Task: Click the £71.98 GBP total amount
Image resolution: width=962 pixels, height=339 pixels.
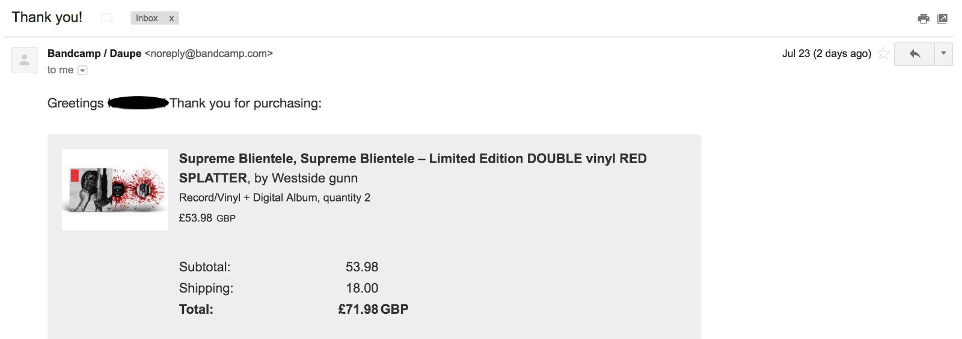Action: tap(373, 310)
